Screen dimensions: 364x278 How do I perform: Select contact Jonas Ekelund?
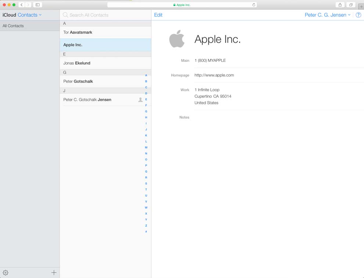(106, 63)
